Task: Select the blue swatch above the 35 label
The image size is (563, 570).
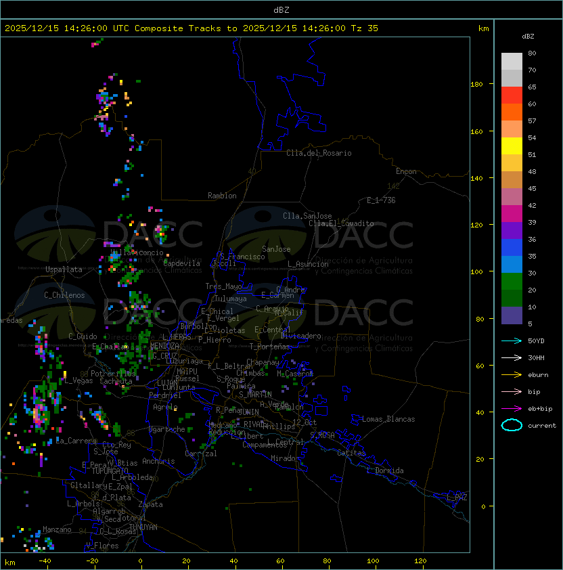Action: tap(512, 247)
